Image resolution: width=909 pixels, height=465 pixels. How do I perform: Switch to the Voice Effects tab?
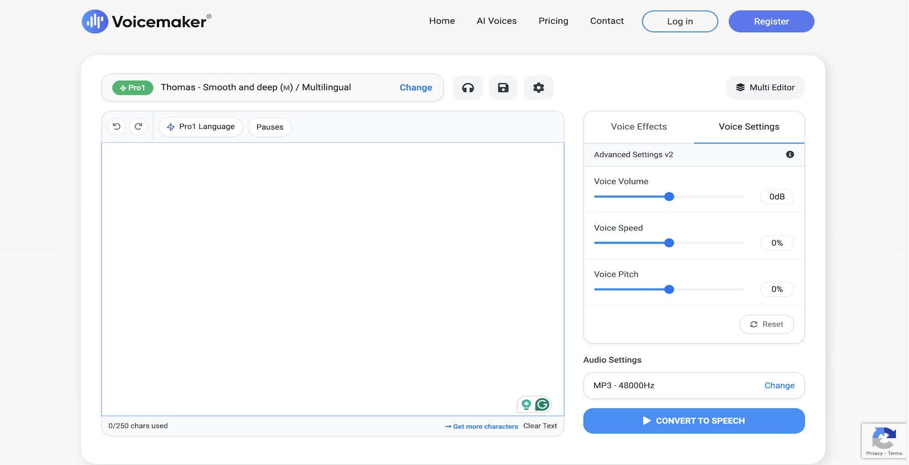[639, 127]
